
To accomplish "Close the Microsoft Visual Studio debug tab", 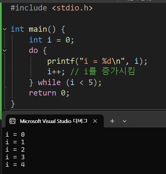I will tap(95, 121).
